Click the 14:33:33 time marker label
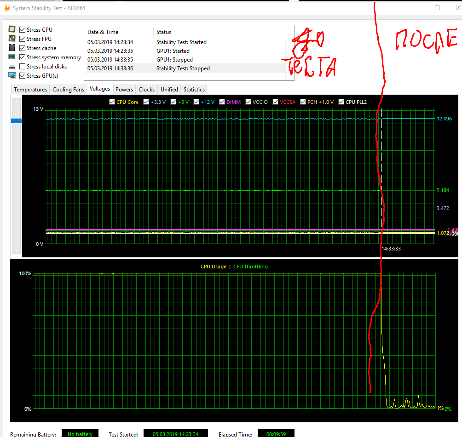Screen dimensions: 462x437 (x=391, y=249)
